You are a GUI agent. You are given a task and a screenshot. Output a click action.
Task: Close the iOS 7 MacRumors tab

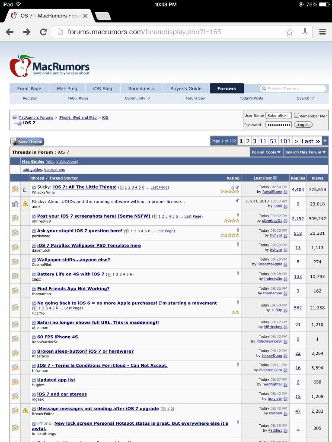point(85,16)
